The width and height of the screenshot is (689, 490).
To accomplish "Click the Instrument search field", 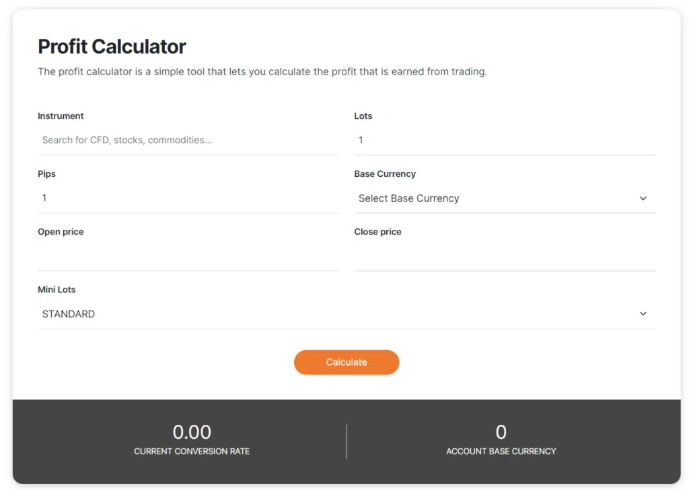I will 188,140.
